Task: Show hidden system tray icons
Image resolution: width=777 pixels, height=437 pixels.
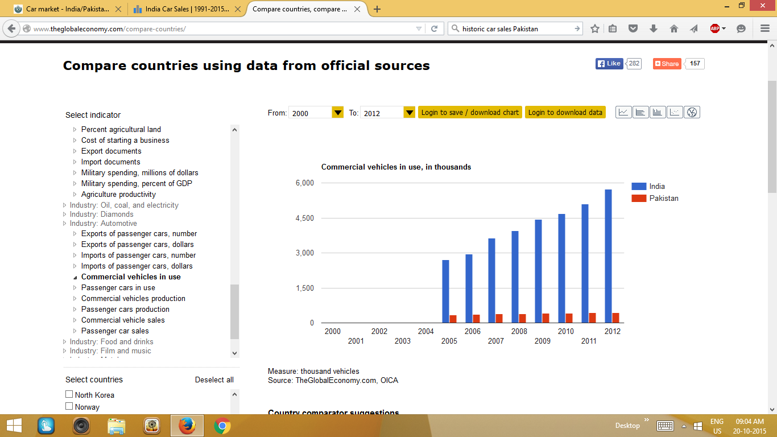Action: tap(684, 426)
